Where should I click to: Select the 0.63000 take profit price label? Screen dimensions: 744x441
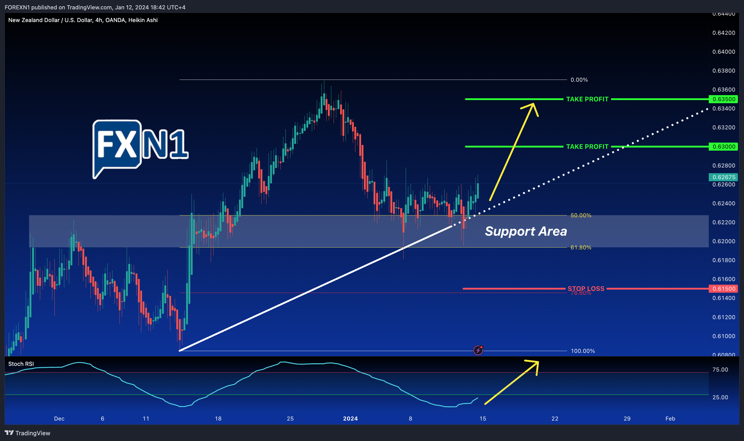[x=723, y=146]
